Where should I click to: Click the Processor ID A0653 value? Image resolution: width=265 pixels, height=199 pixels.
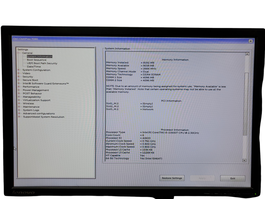(x=146, y=138)
